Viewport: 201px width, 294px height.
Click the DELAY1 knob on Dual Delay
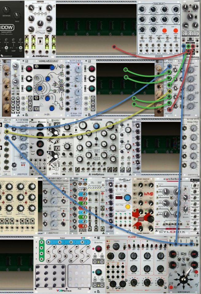(x=176, y=9)
